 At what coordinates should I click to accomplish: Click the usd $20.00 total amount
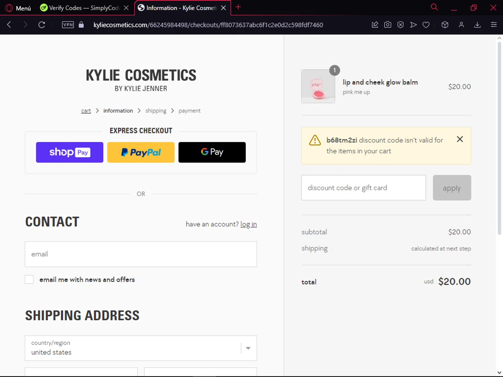447,281
